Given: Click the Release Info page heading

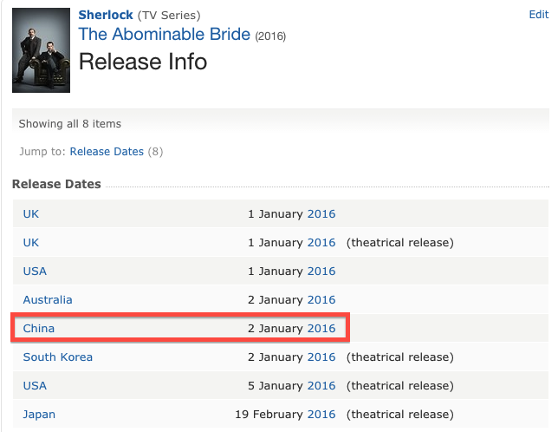Looking at the screenshot, I should click(143, 62).
